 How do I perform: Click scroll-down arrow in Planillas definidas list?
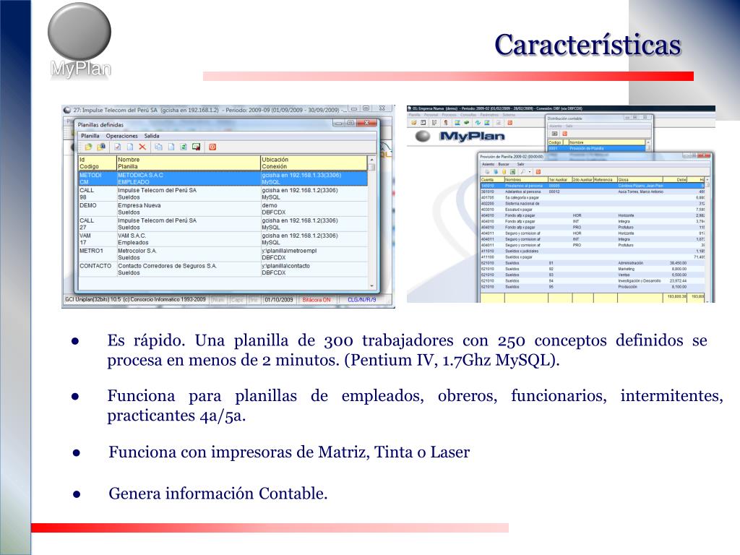click(372, 285)
